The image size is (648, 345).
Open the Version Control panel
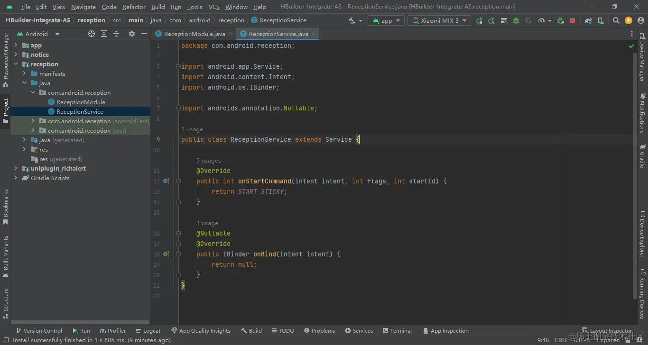(x=39, y=331)
